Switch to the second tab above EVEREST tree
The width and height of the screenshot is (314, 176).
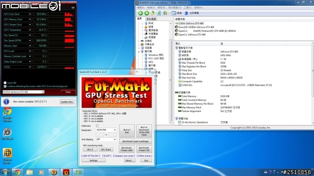pos(151,19)
